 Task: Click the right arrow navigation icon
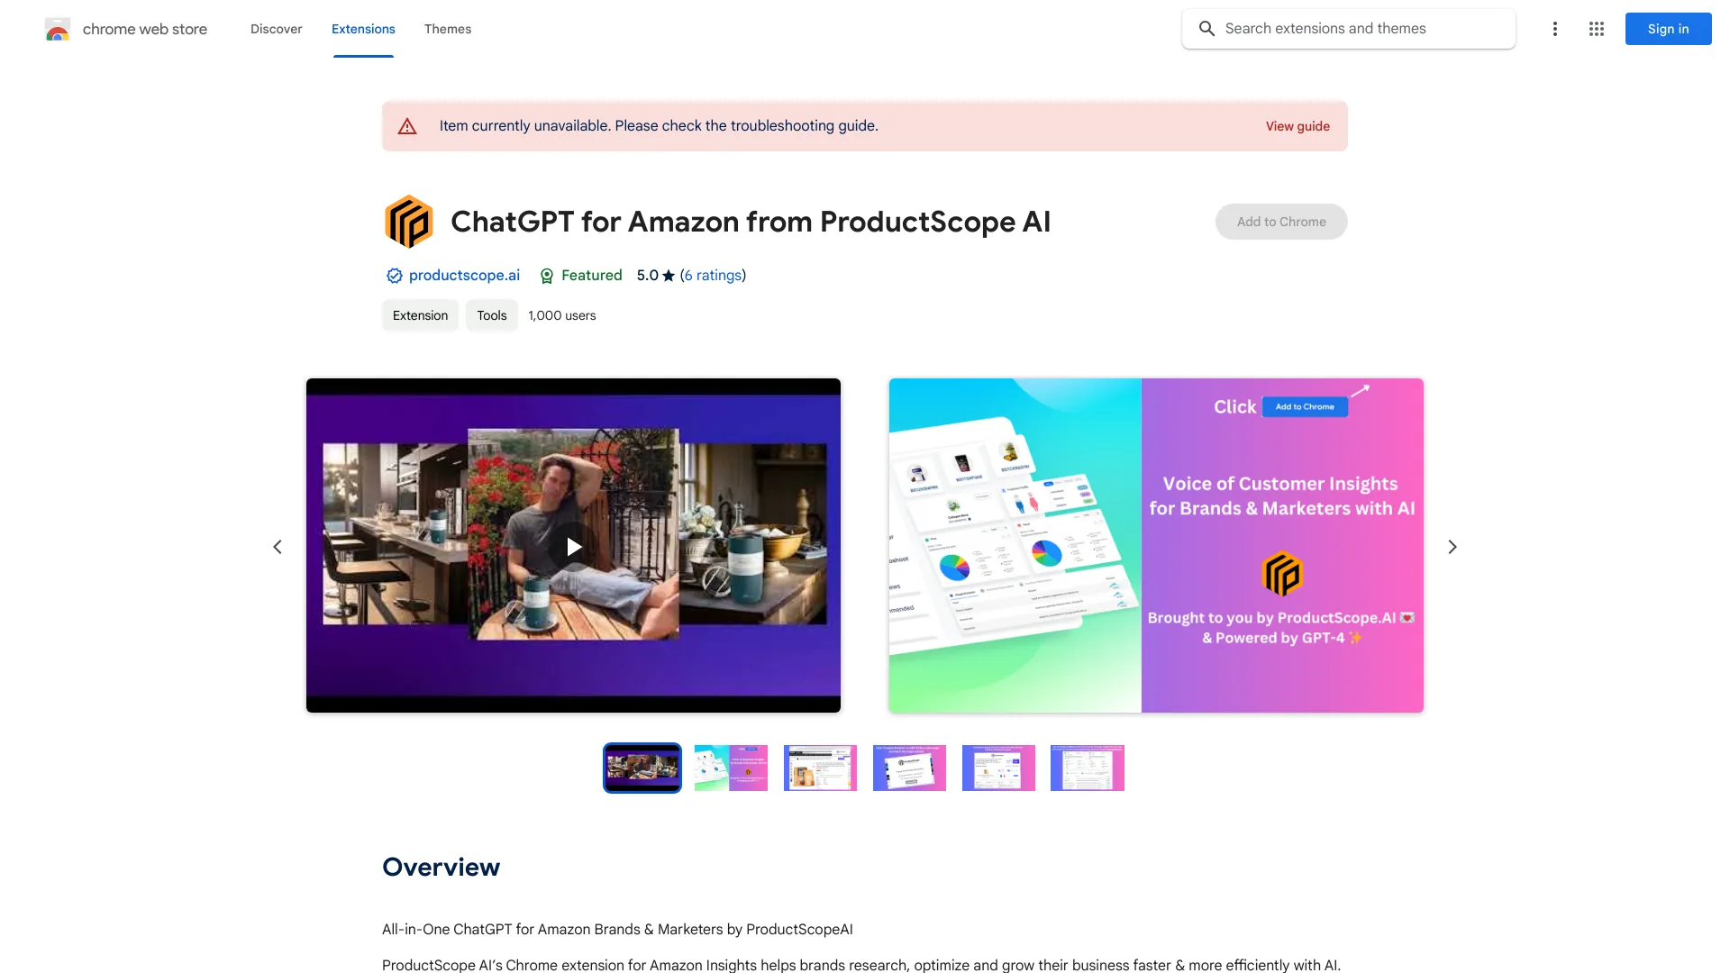[1452, 545]
